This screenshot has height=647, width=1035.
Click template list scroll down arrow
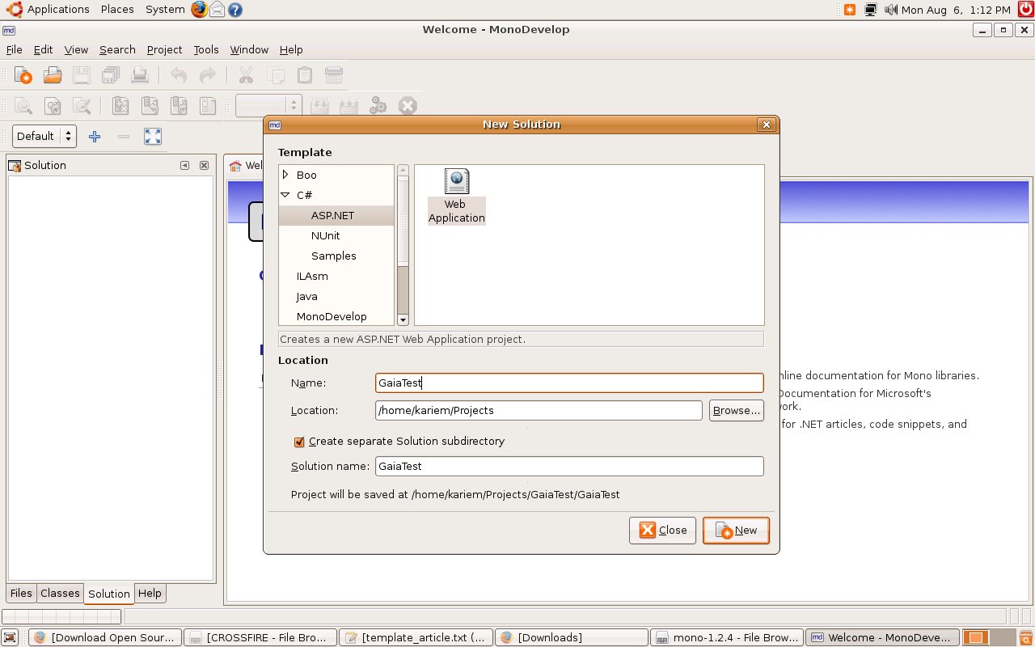tap(403, 319)
